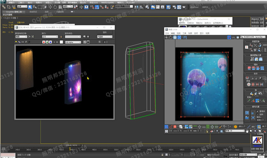Screen dimensions: 267x158
Task: Click Mirror icon in Edit UVWs toolbar
Action: (185, 37)
